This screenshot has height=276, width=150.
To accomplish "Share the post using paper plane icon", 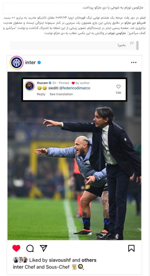I will pyautogui.click(x=43, y=248).
